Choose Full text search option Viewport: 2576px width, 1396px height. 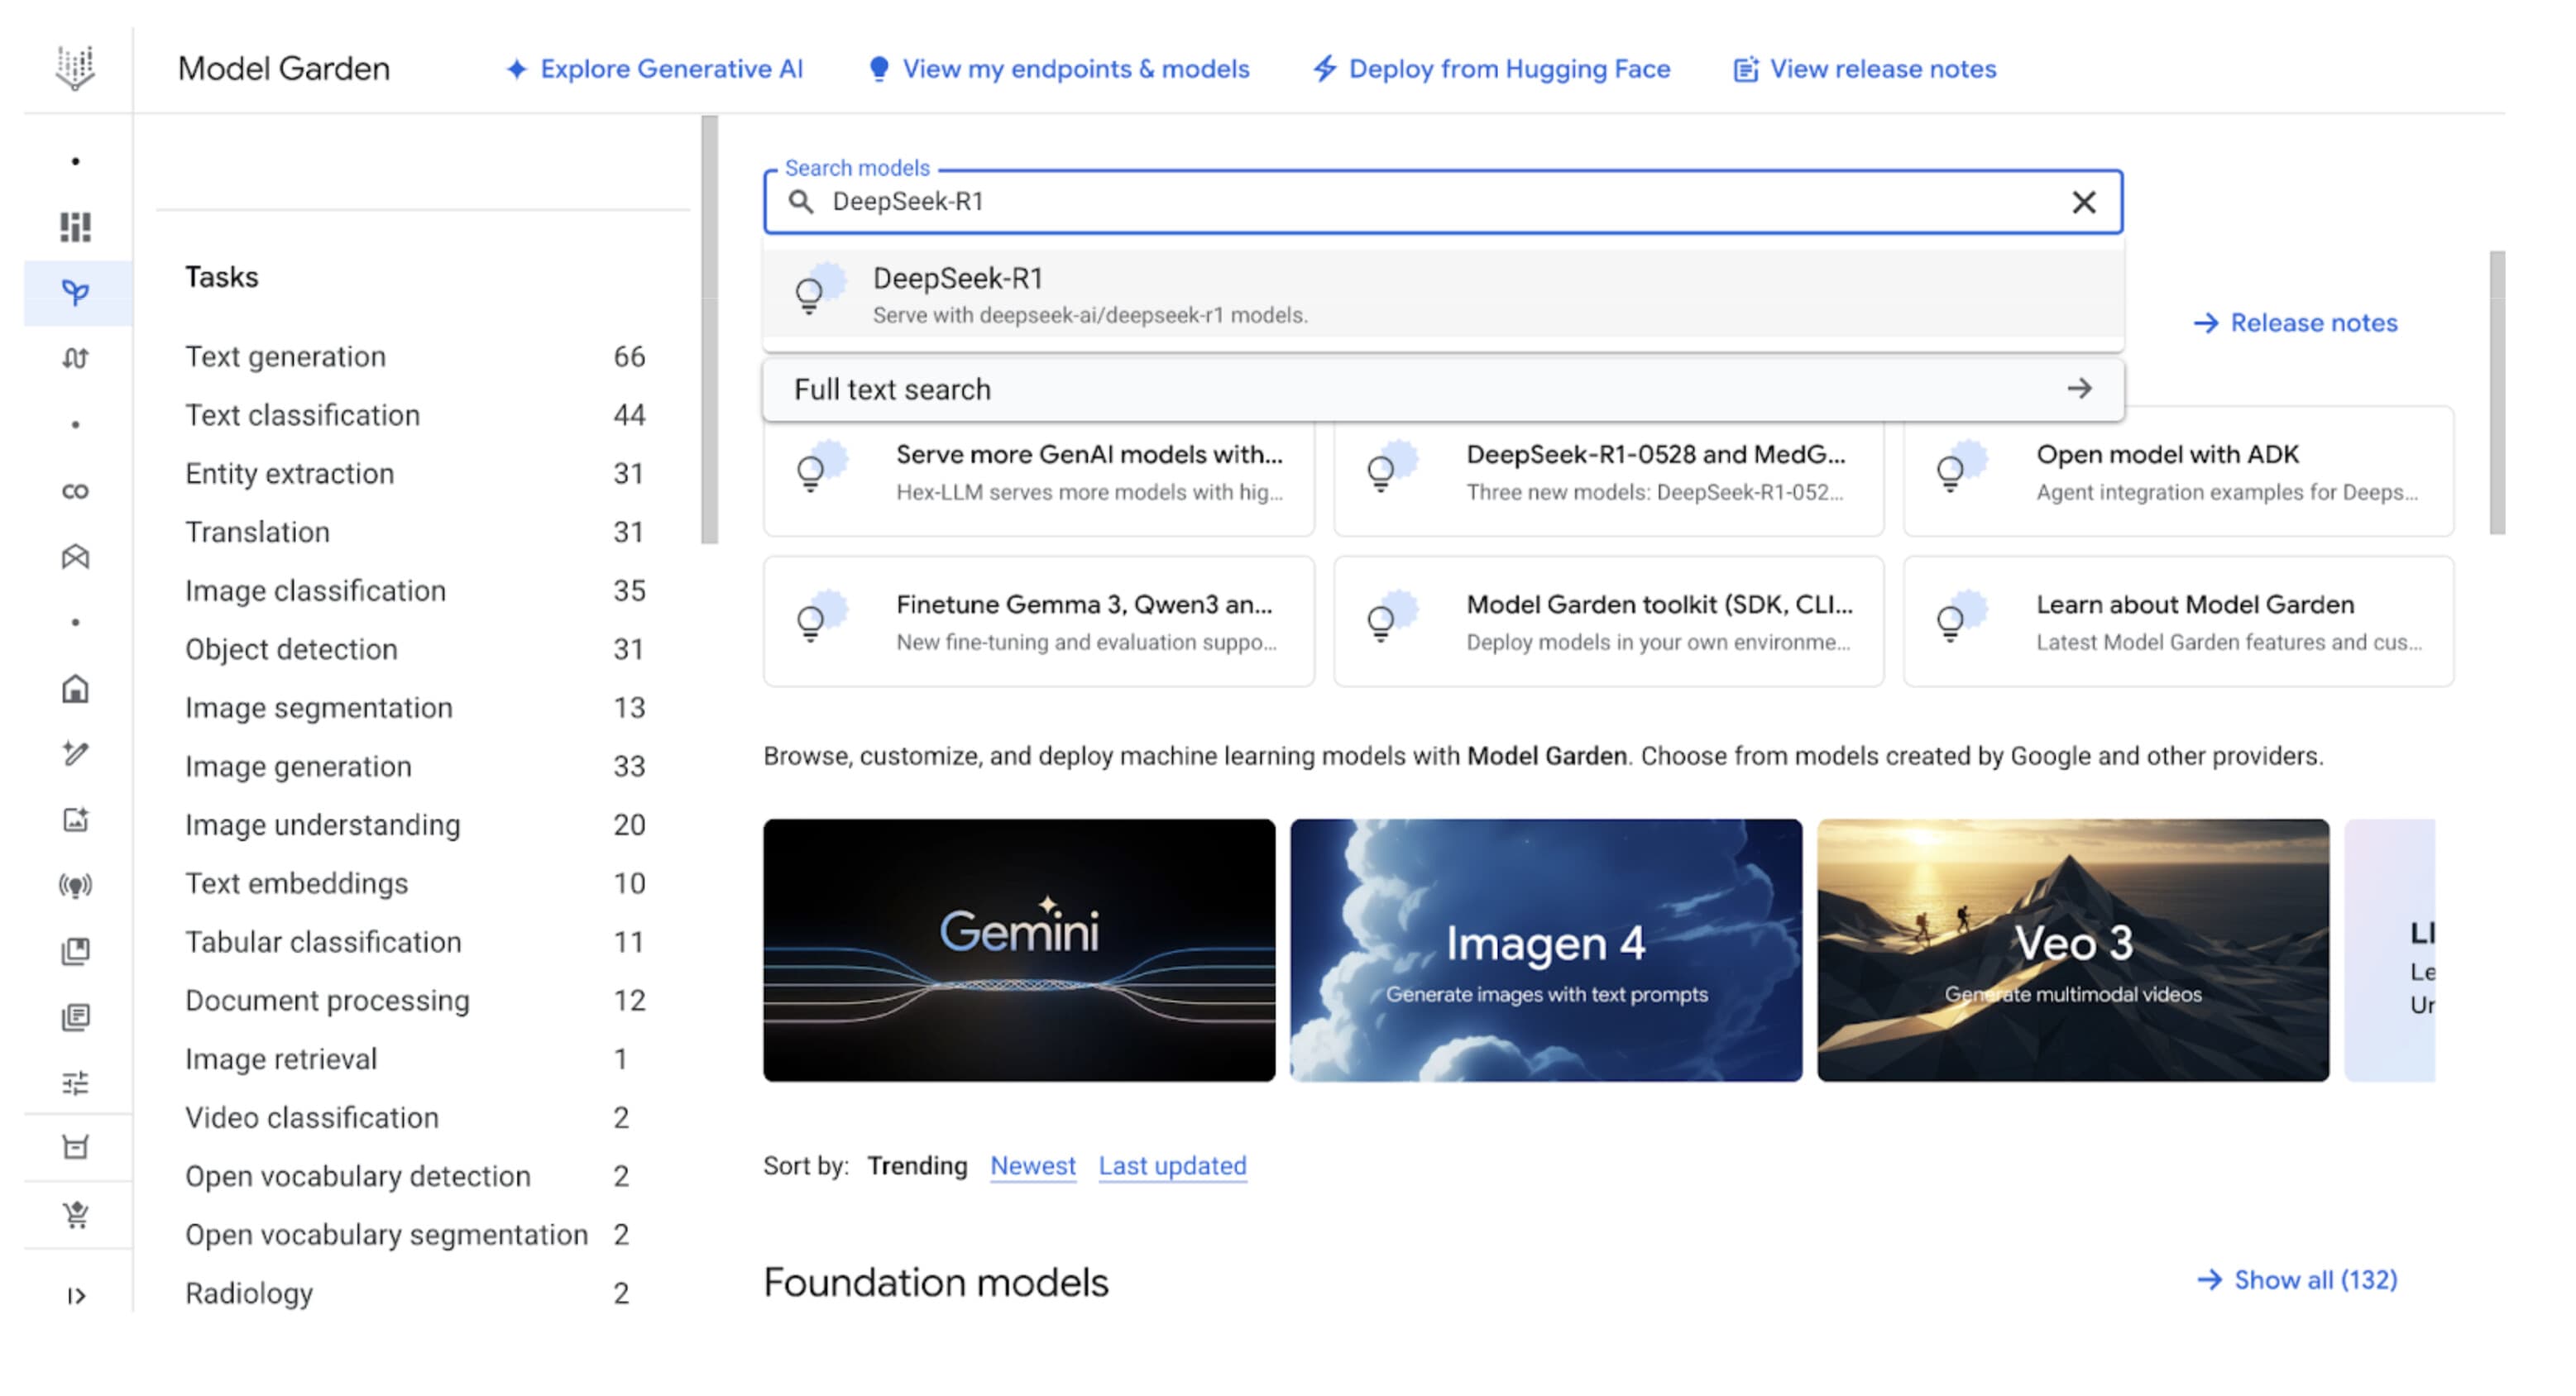pos(1442,389)
